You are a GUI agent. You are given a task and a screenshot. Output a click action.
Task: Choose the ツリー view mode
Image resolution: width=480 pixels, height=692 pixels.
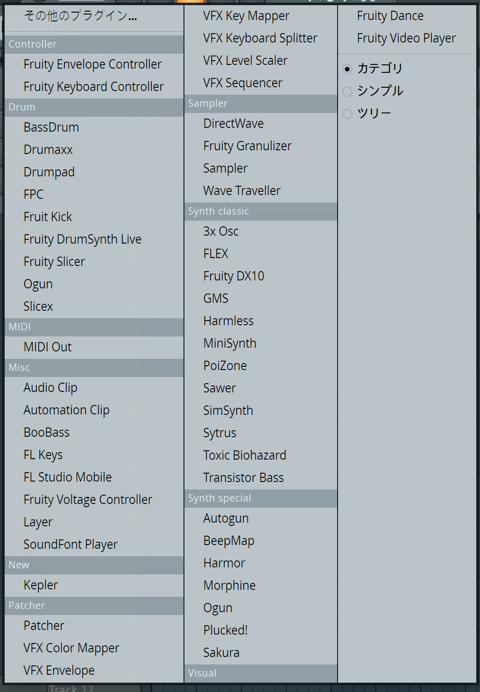tap(347, 114)
